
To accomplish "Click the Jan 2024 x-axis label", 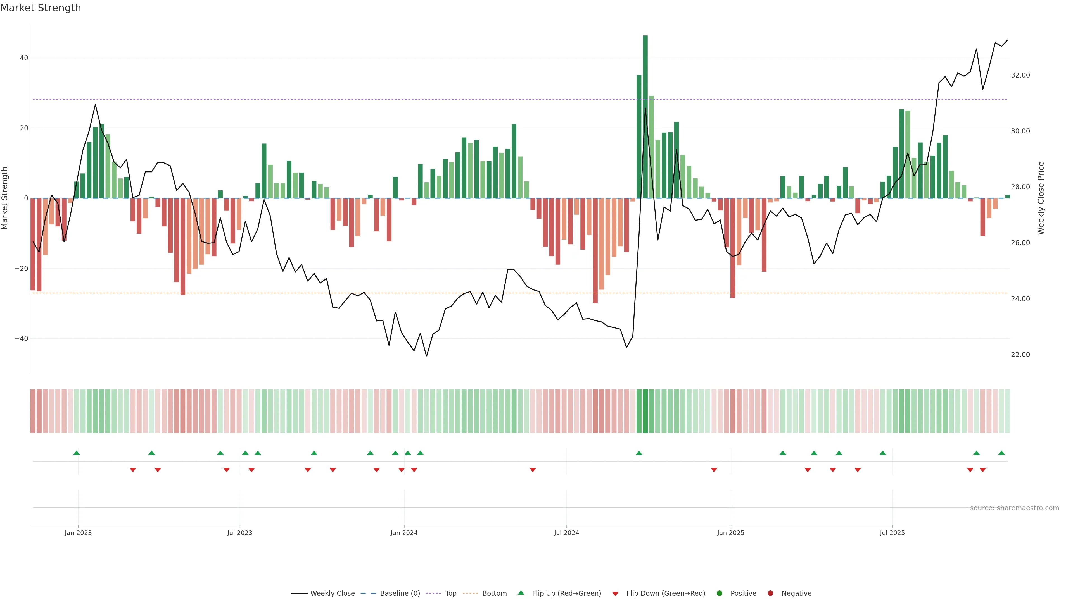I will [x=403, y=533].
